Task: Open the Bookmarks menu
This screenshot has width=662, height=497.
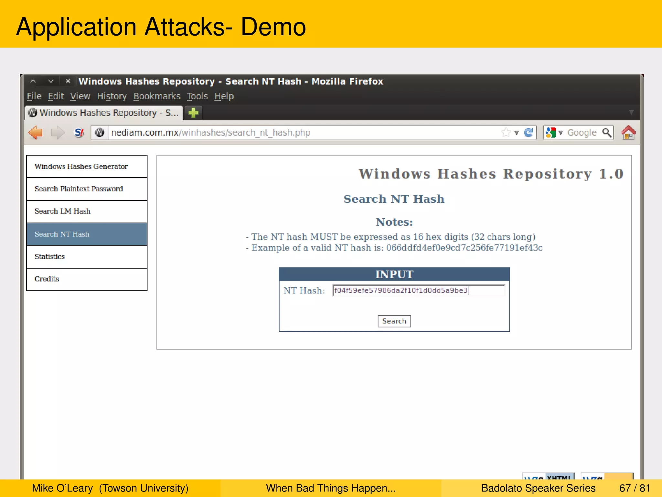Action: click(x=157, y=96)
